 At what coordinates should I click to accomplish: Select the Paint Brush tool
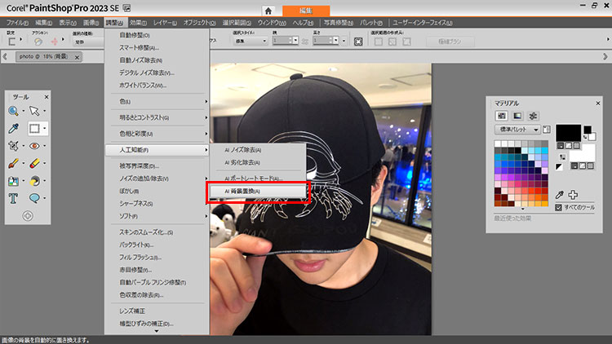point(14,163)
